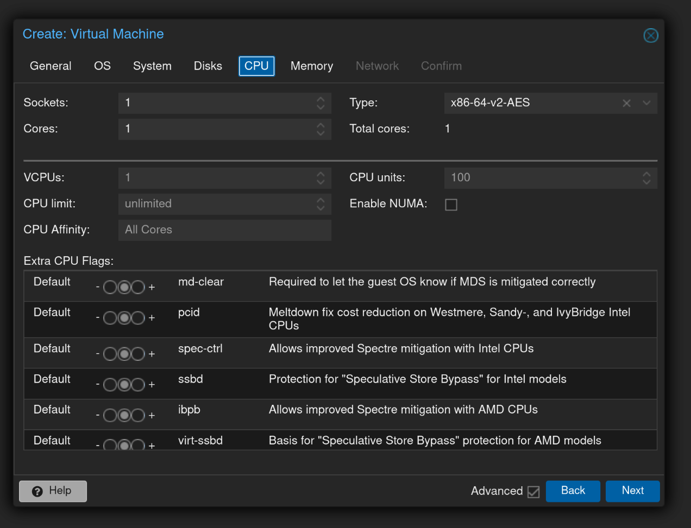
Task: Click the description "Required to let the guest OS know if MDS is mitigated correctly"
Action: point(432,282)
